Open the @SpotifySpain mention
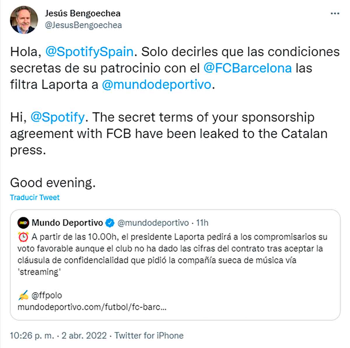The width and height of the screenshot is (350, 348). [x=89, y=52]
